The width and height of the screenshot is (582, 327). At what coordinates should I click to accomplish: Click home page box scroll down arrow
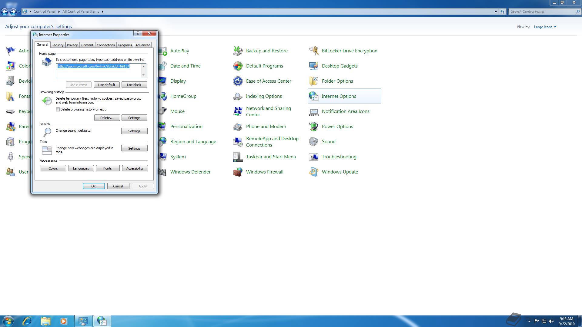[143, 75]
